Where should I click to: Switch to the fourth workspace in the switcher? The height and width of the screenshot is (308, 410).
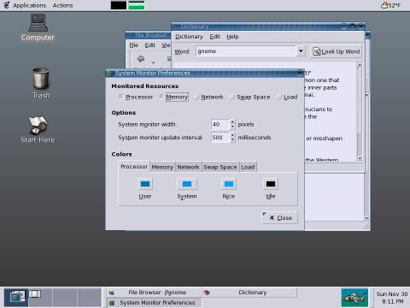(89, 298)
